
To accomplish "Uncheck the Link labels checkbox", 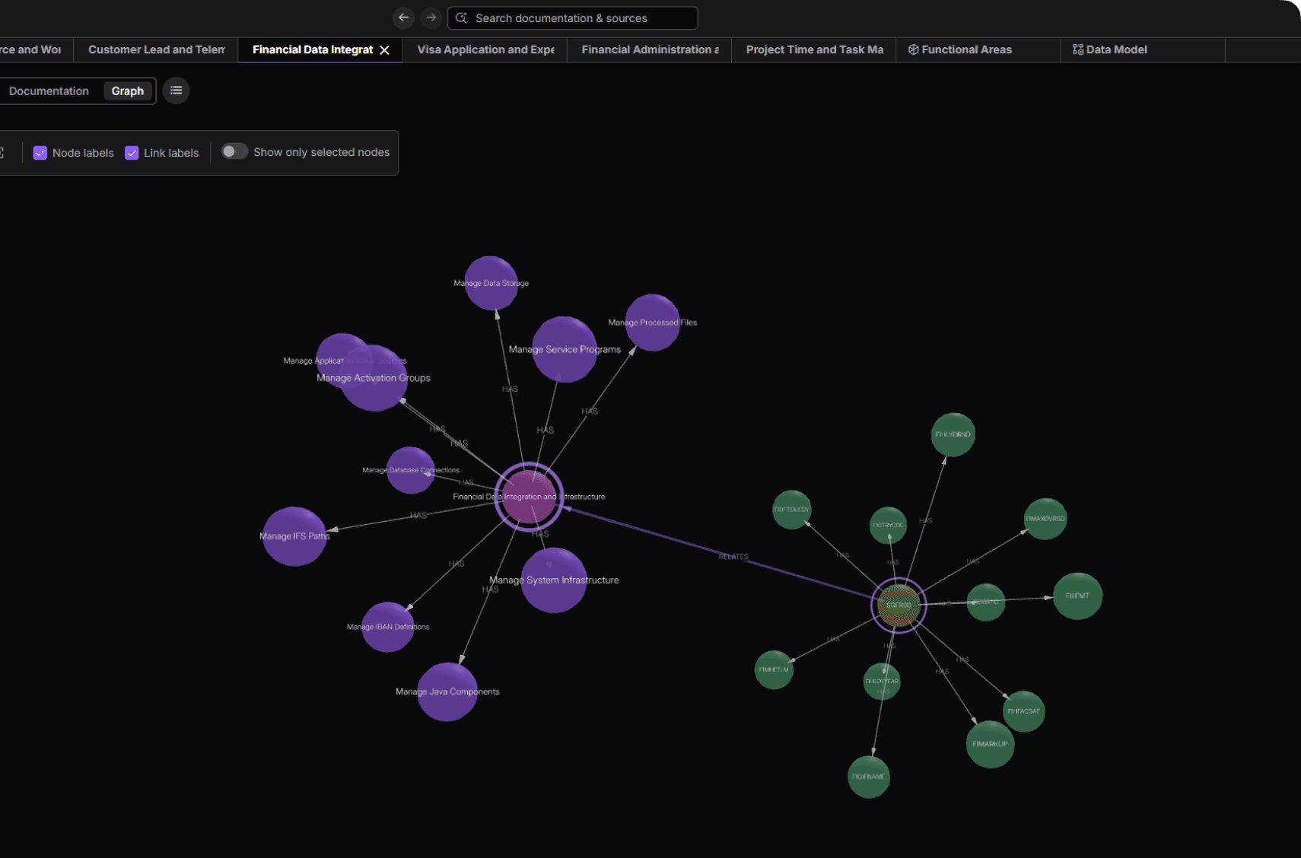I will click(x=132, y=153).
